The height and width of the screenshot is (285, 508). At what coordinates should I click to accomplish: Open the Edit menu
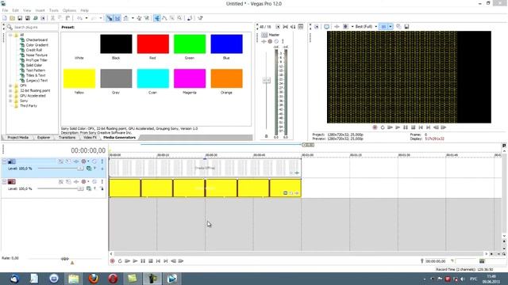(15, 10)
